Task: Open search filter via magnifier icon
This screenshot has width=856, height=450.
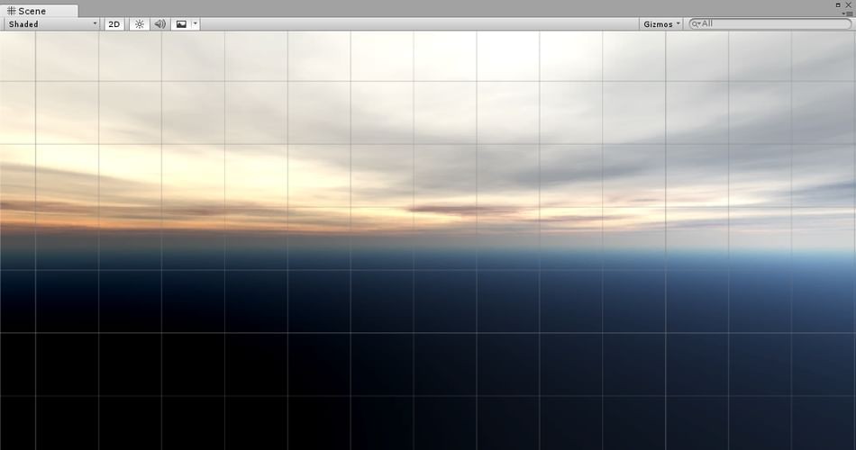Action: click(x=696, y=24)
